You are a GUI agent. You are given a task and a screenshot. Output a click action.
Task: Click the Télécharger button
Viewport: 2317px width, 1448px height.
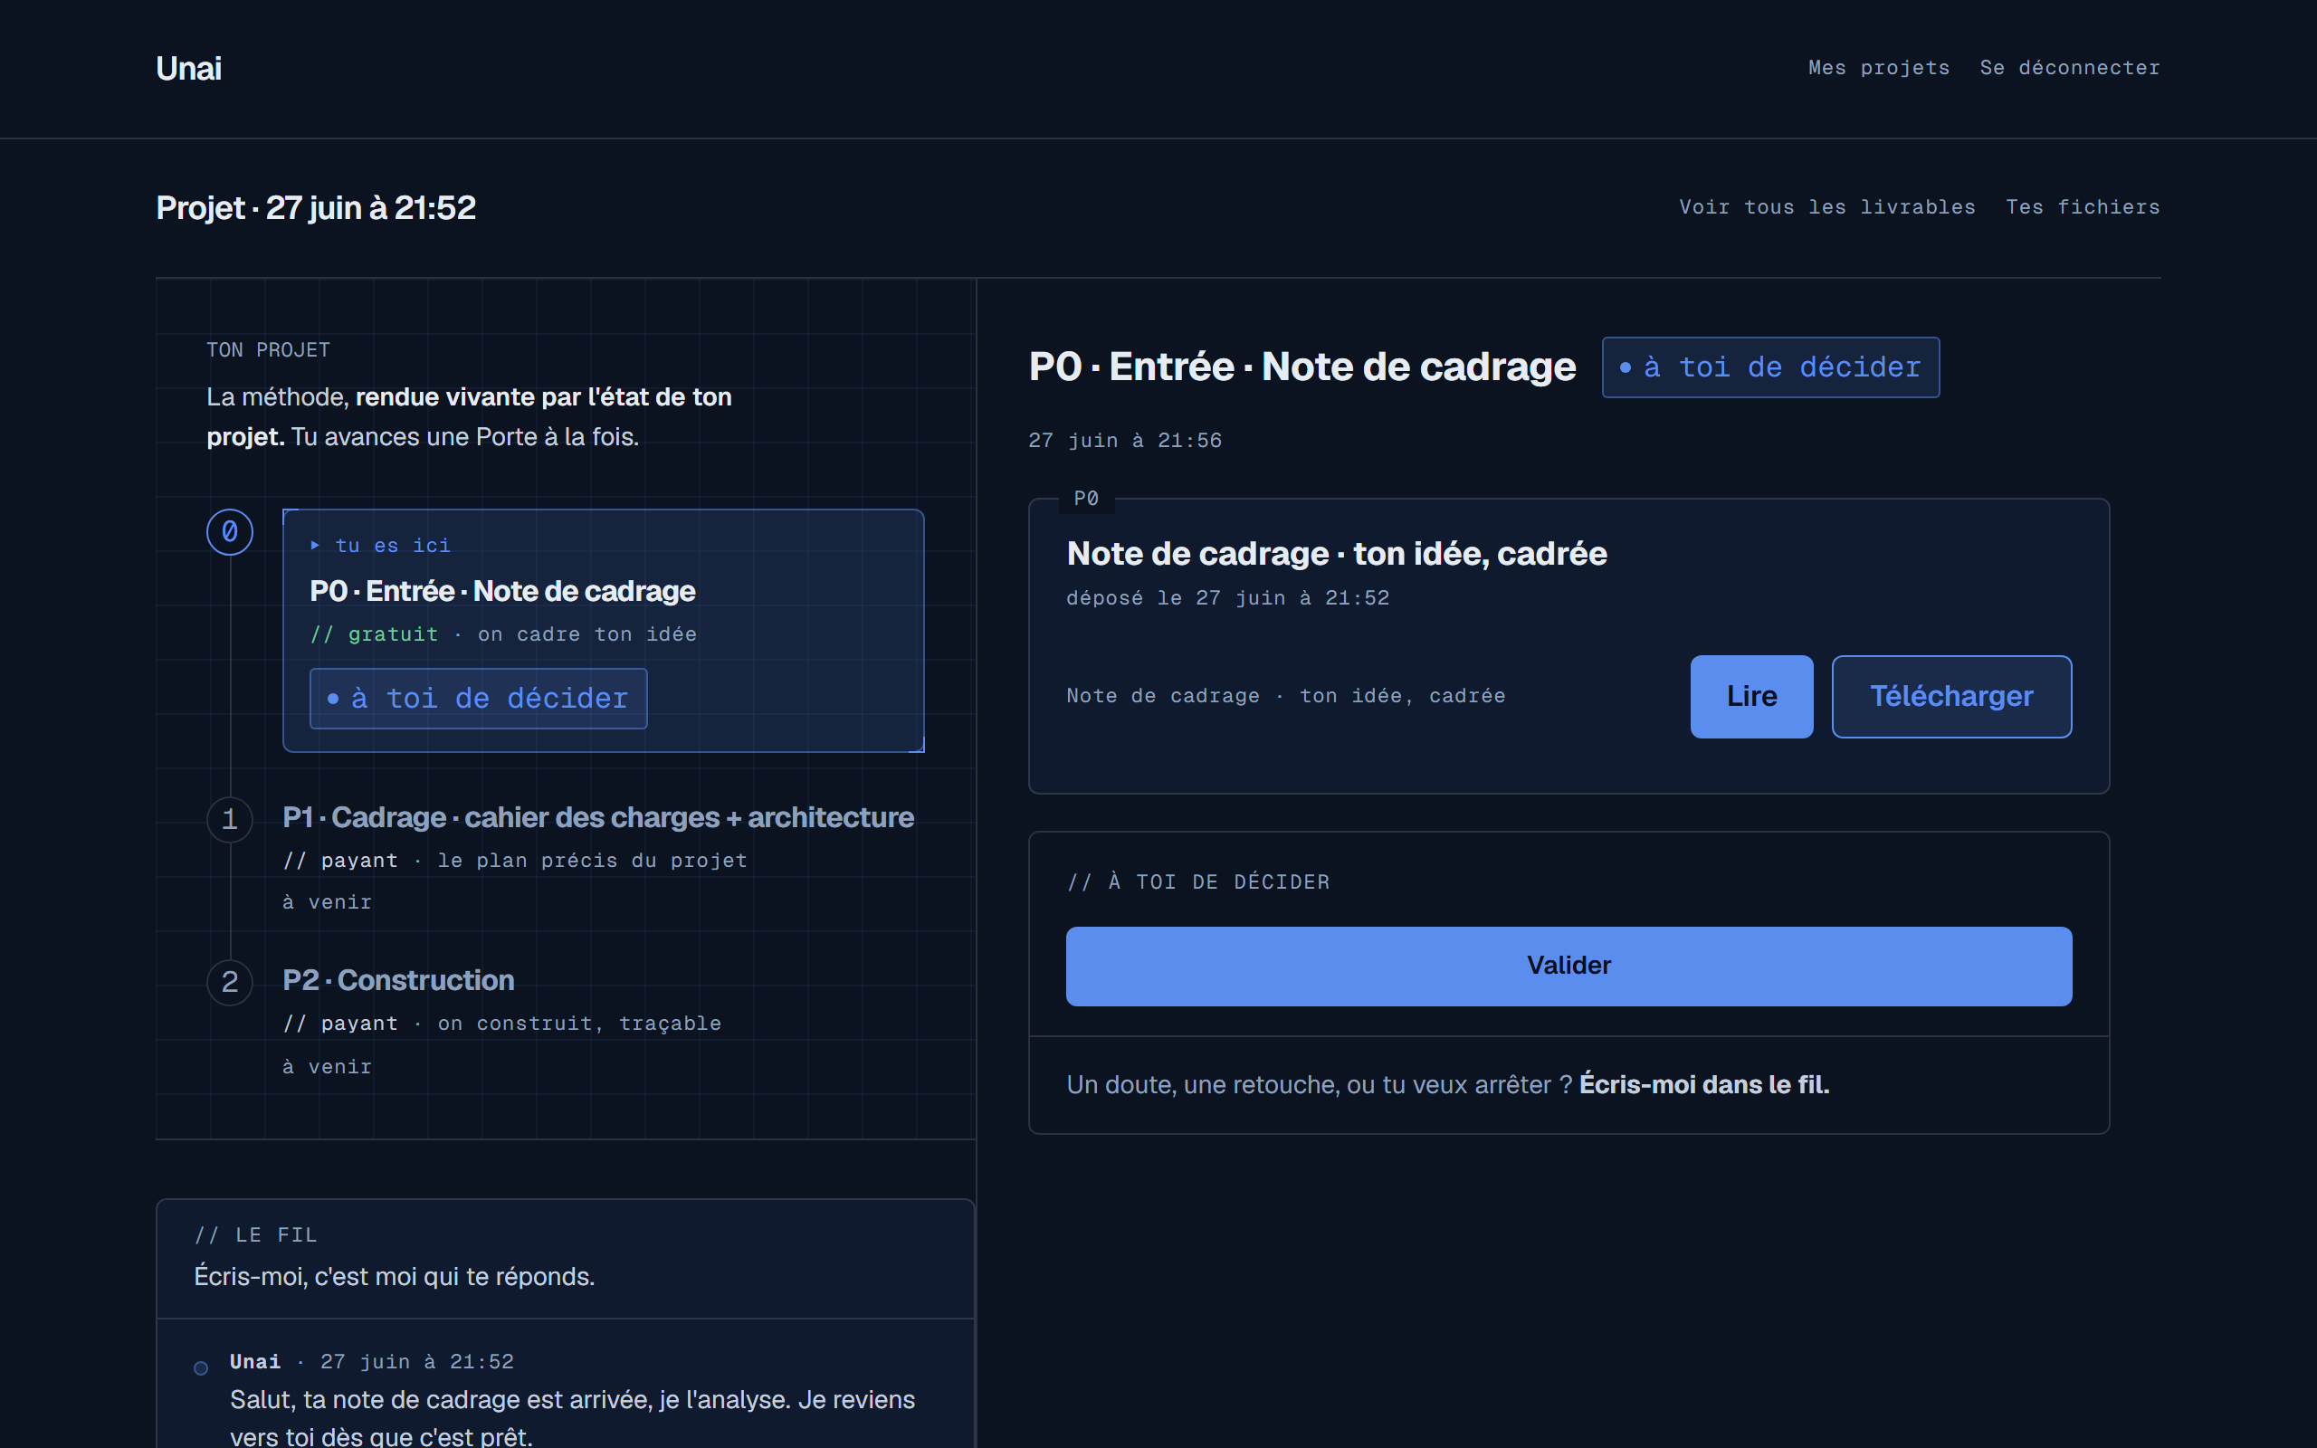tap(1951, 696)
